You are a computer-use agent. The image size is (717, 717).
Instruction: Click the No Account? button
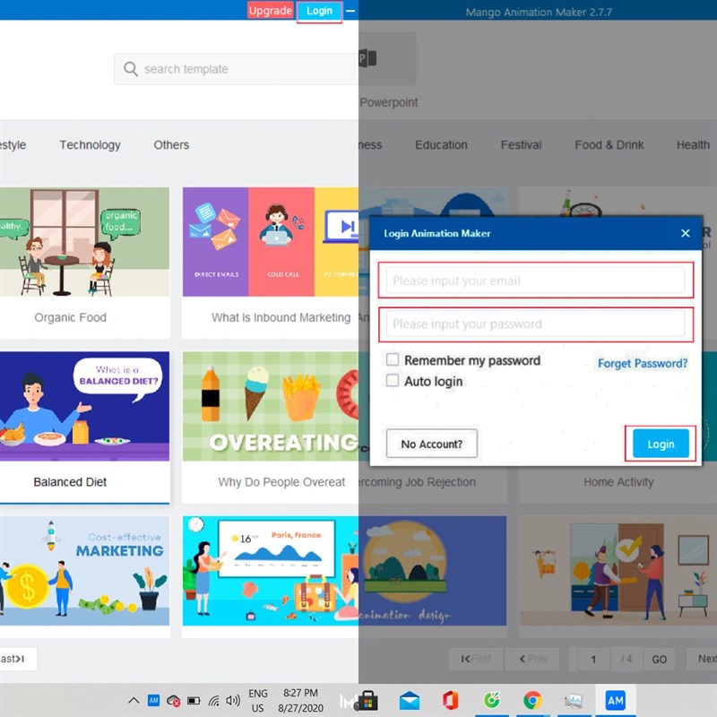pos(432,444)
